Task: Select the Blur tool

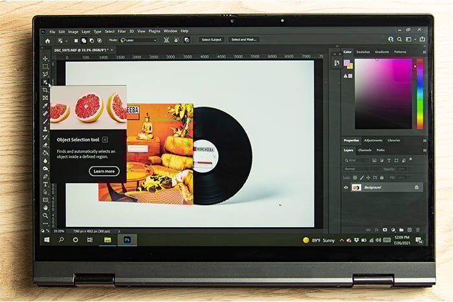Action: [x=45, y=160]
